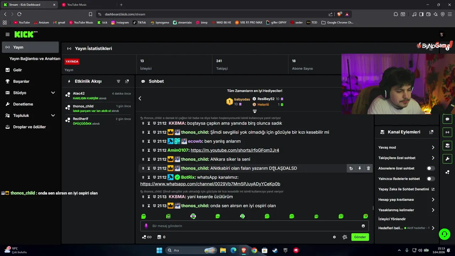The image size is (455, 256).
Task: Open the Etkinlik Akışı filter icon
Action: (118, 81)
